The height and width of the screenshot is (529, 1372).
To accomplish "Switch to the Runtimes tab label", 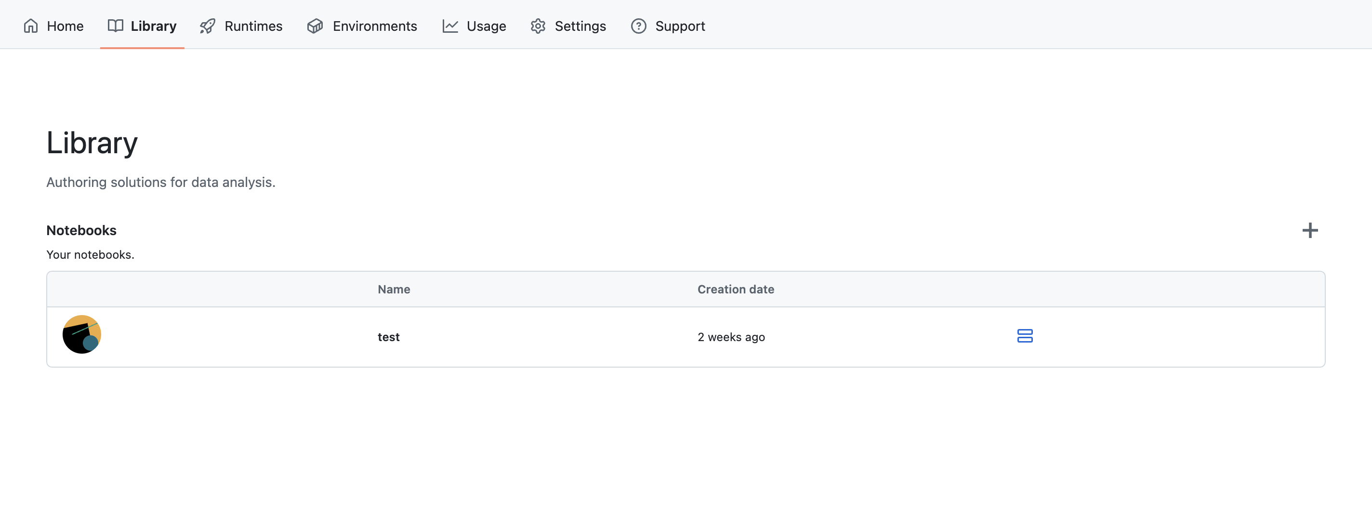I will [x=253, y=26].
